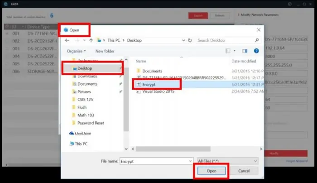
Task: Select the Encrypt file
Action: (x=149, y=84)
